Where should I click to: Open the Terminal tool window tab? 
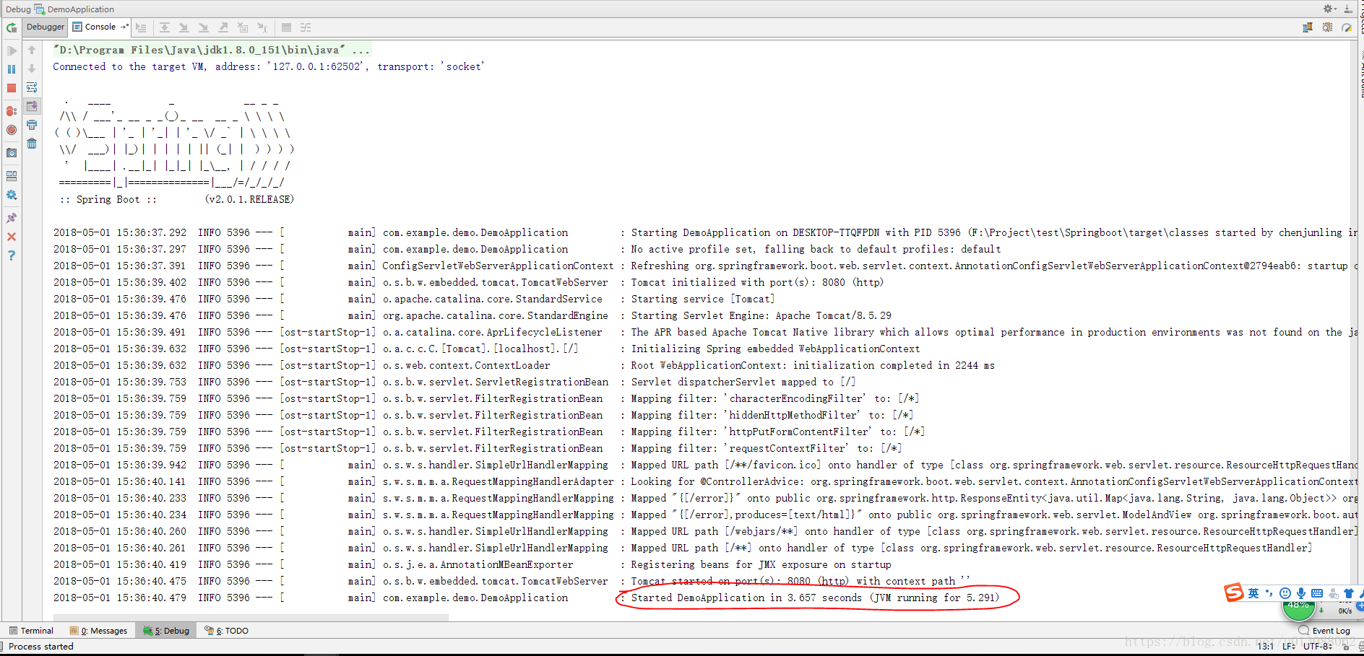click(31, 630)
